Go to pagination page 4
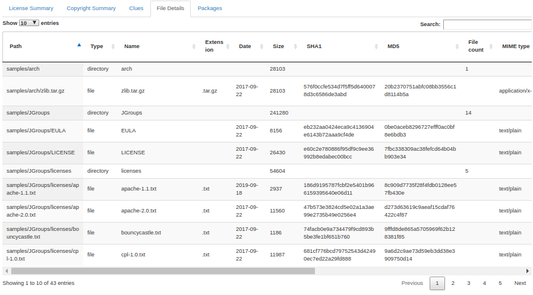Image resolution: width=533 pixels, height=295 pixels. click(484, 283)
